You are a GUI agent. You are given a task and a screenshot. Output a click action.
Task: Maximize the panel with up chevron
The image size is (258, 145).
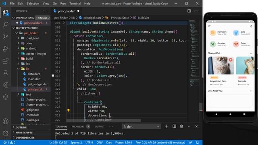click(189, 126)
